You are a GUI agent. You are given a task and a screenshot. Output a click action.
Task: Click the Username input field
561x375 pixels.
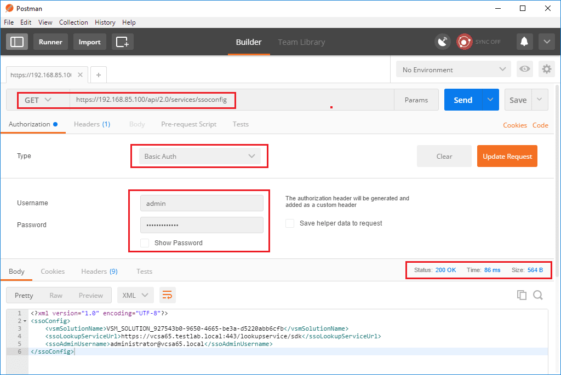(x=202, y=203)
